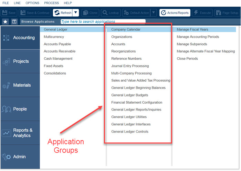Select General Ledger Budgets group
The height and width of the screenshot is (171, 241).
click(129, 95)
